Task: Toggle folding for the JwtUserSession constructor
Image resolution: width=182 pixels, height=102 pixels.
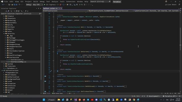Action: click(x=53, y=17)
